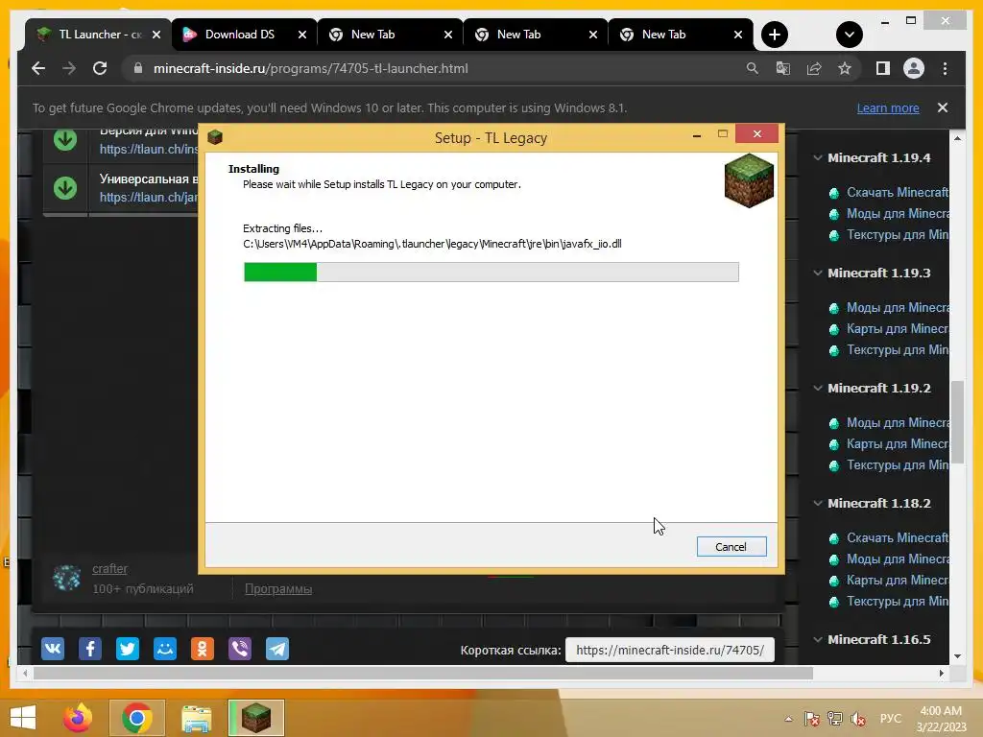This screenshot has width=983, height=737.
Task: Share this page icon
Action: pyautogui.click(x=814, y=68)
